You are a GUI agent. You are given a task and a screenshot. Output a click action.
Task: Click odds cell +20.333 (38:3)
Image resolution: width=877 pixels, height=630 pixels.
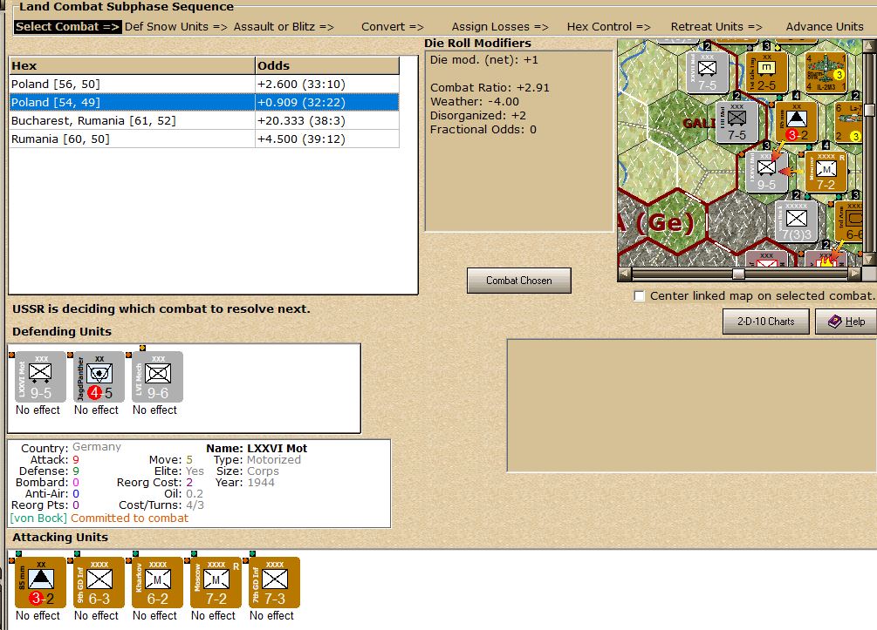pos(327,120)
